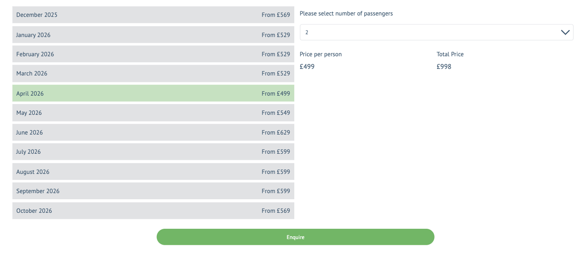583x255 pixels.
Task: Click the Price per person £499 value
Action: tap(307, 67)
